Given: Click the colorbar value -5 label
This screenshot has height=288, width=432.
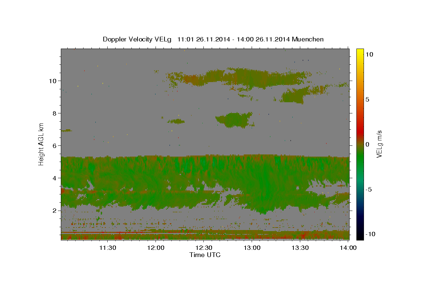Looking at the screenshot, I should tap(369, 189).
